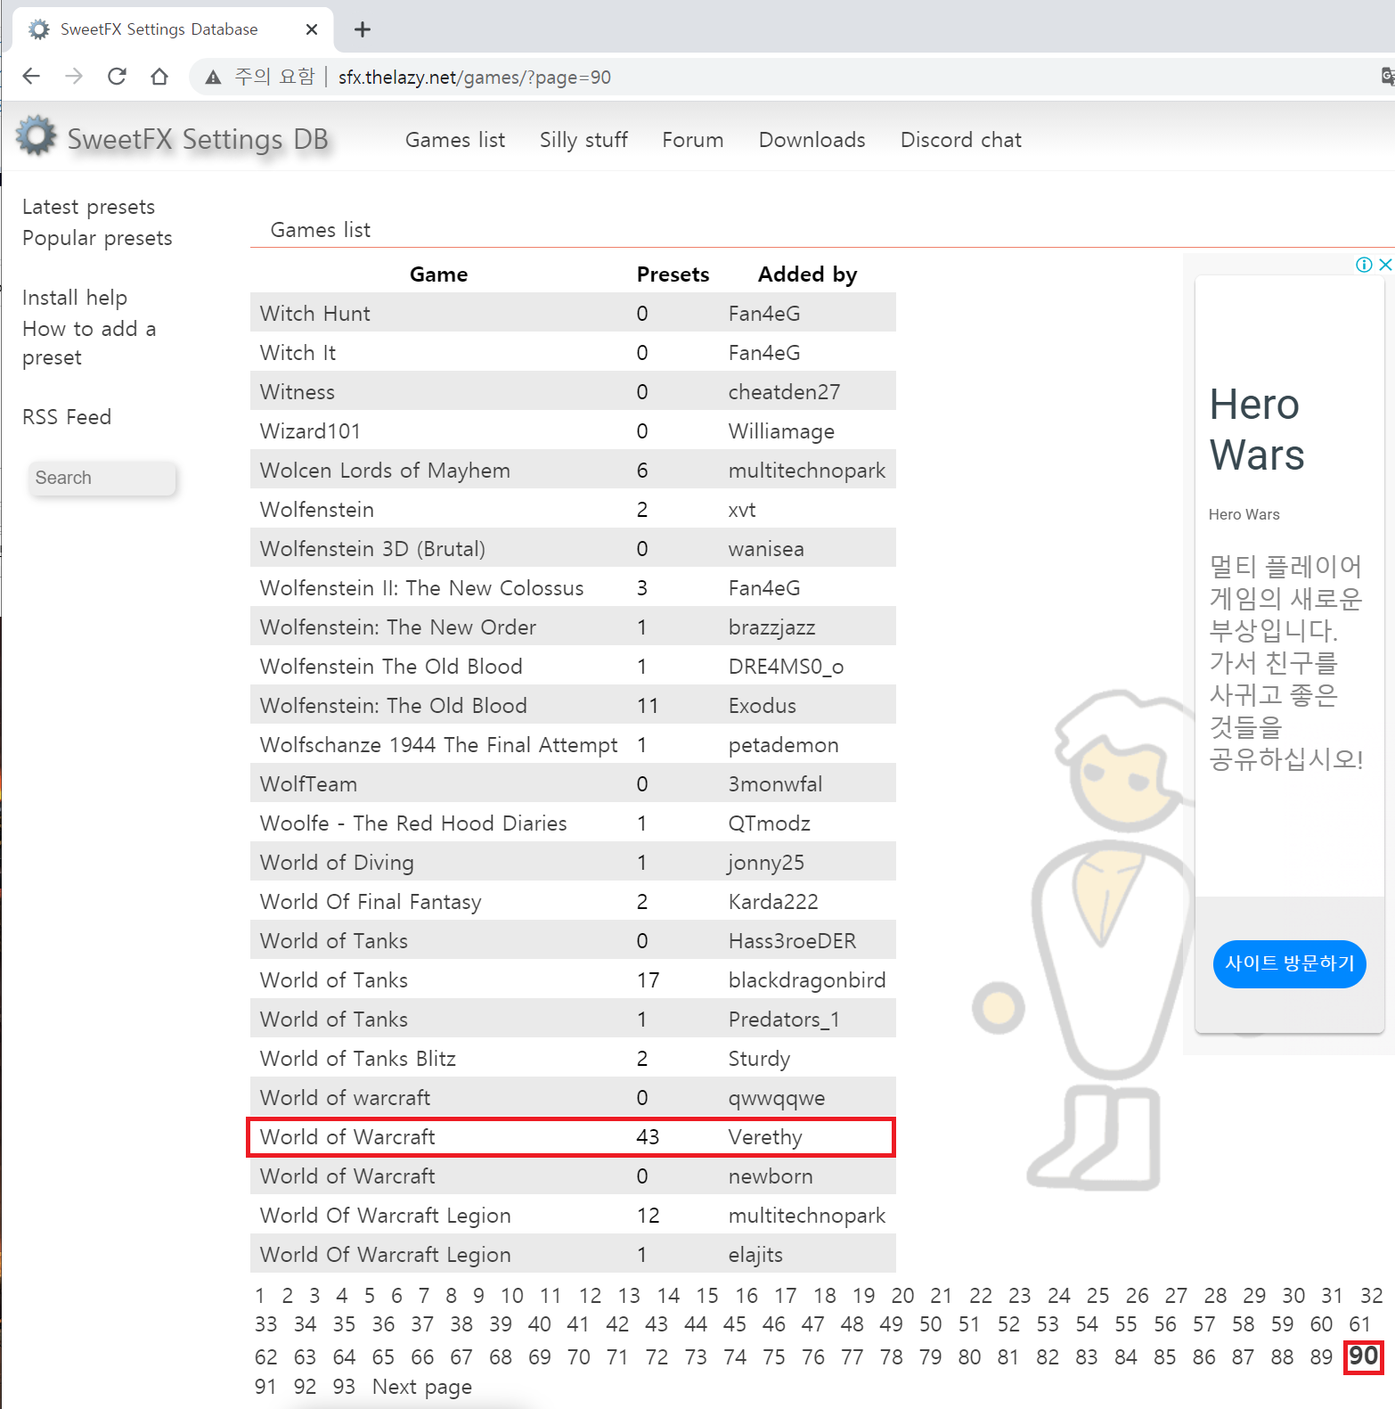
Task: Click the browser forward arrow
Action: click(x=74, y=77)
